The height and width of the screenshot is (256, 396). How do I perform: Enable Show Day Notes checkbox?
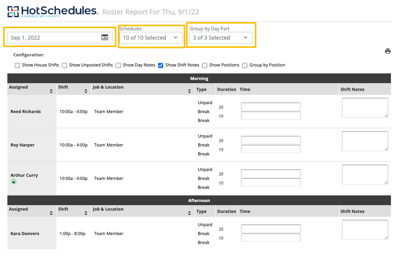118,65
